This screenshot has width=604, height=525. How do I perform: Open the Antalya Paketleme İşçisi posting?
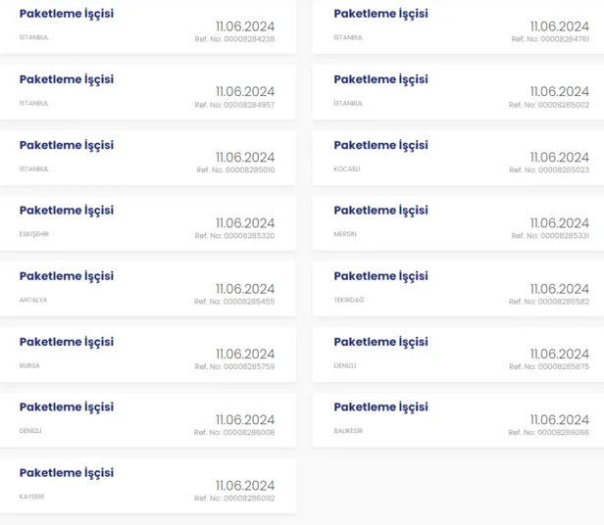(67, 276)
